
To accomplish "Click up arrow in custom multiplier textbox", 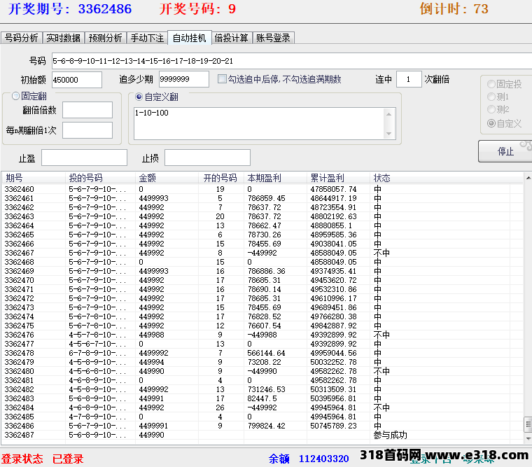I will [390, 112].
